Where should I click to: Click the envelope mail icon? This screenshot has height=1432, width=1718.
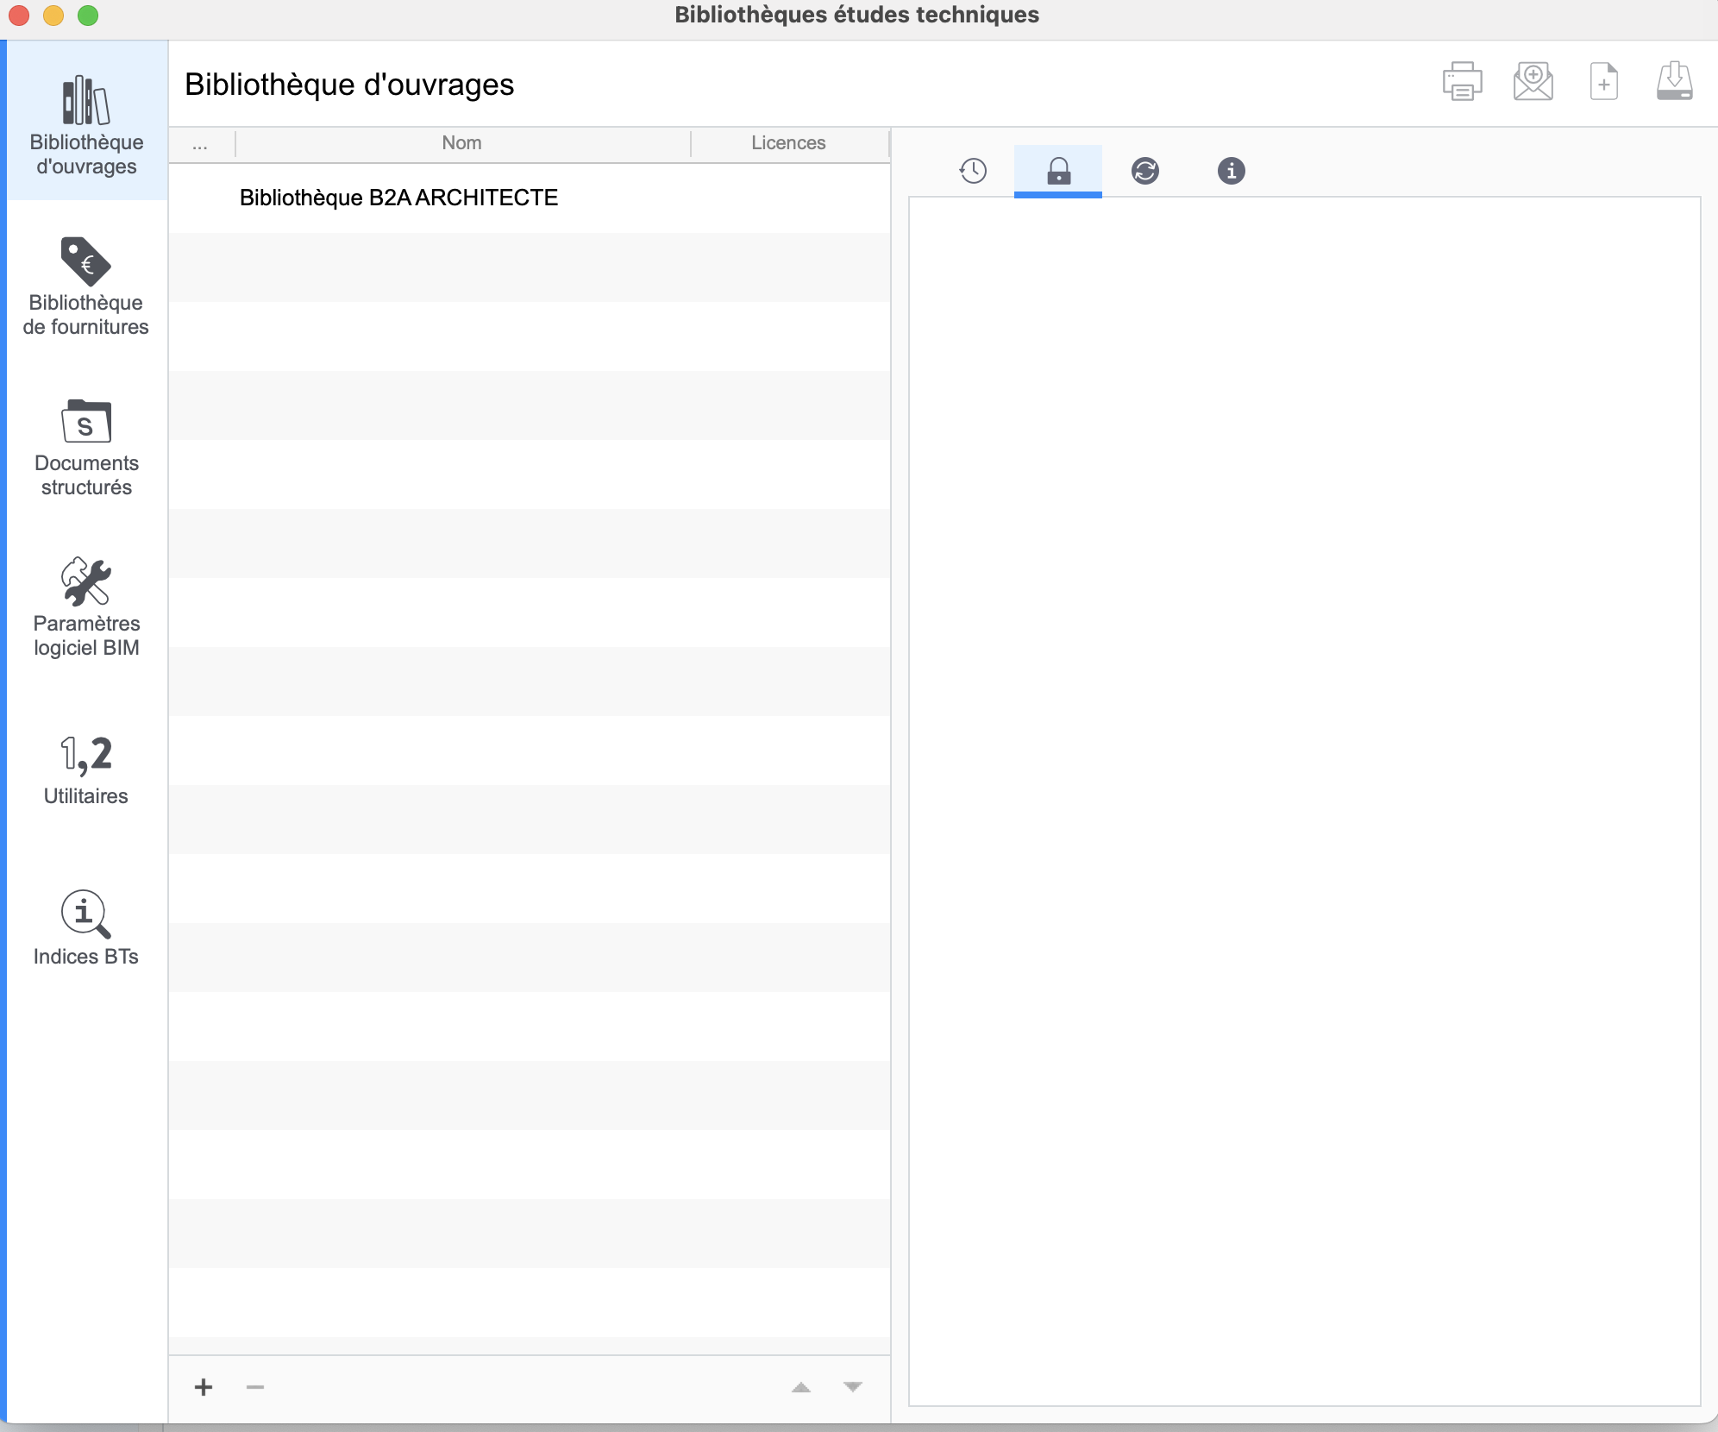tap(1533, 82)
